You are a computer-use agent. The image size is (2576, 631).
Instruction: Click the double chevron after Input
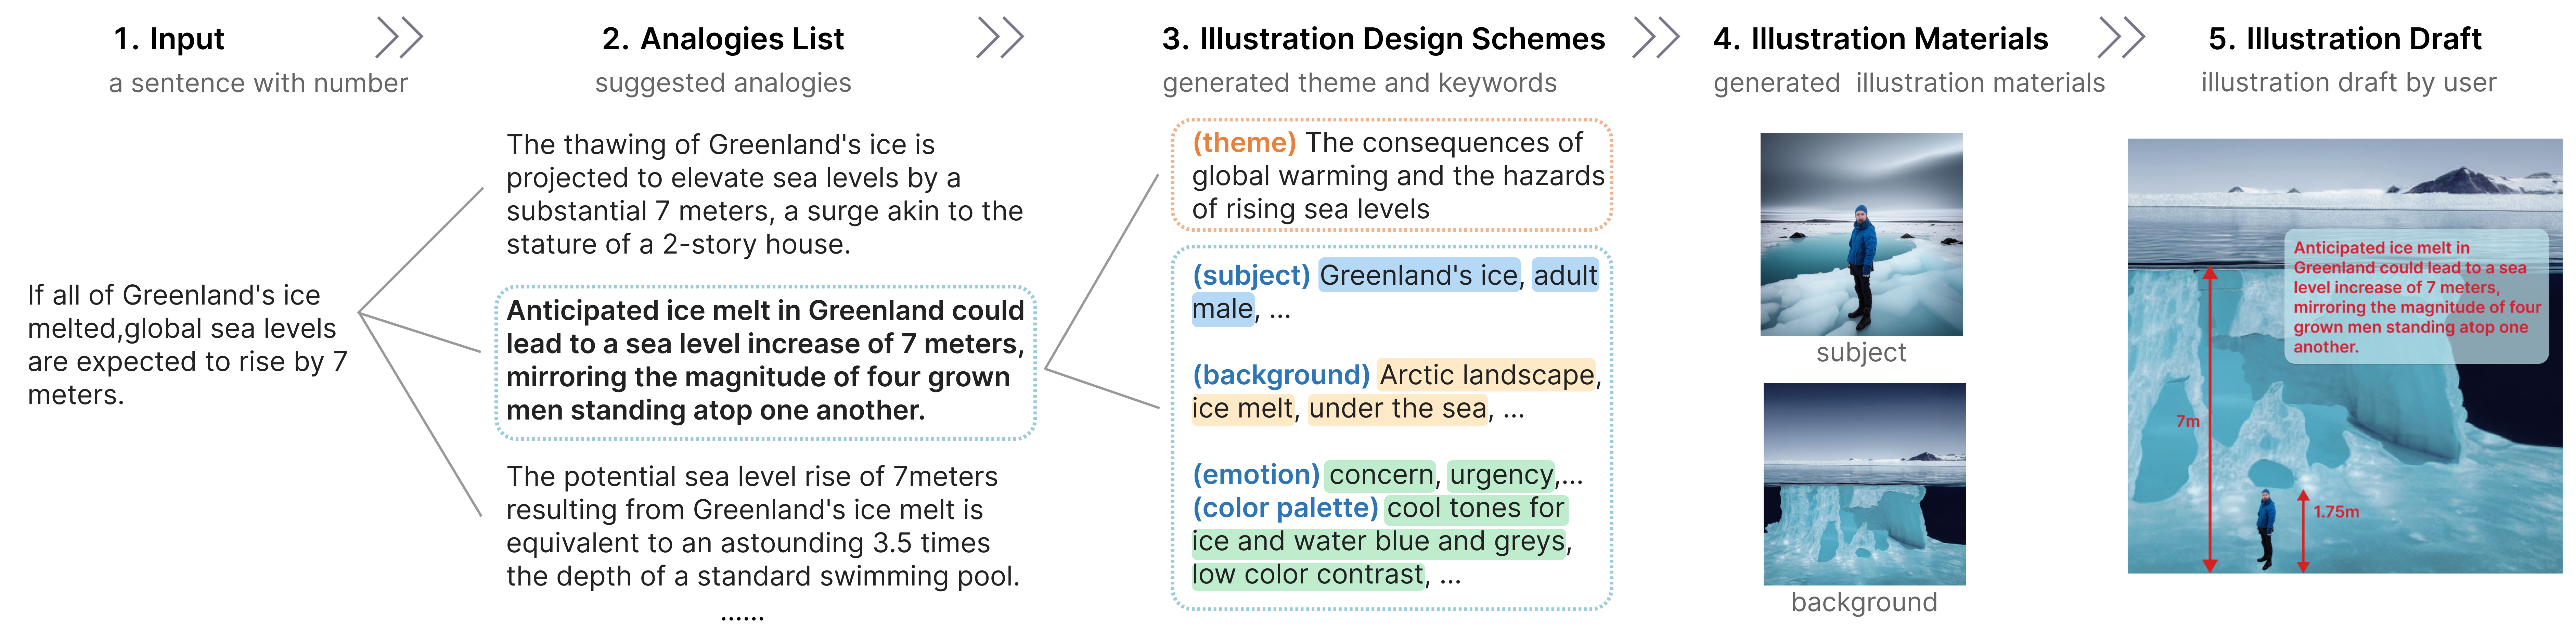pos(399,38)
